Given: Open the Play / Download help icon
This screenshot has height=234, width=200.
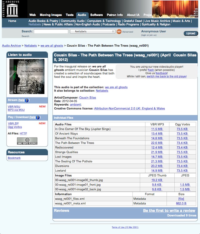Looking at the screenshot, I should click(x=38, y=117).
